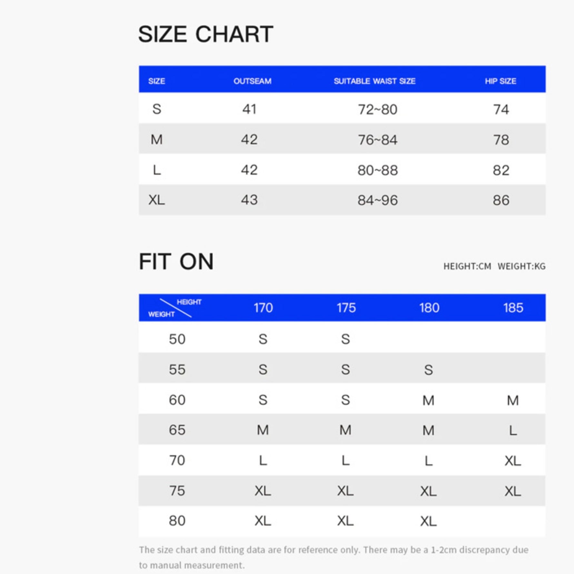This screenshot has height=574, width=574.
Task: Click waist range 84~96 cell
Action: point(377,200)
